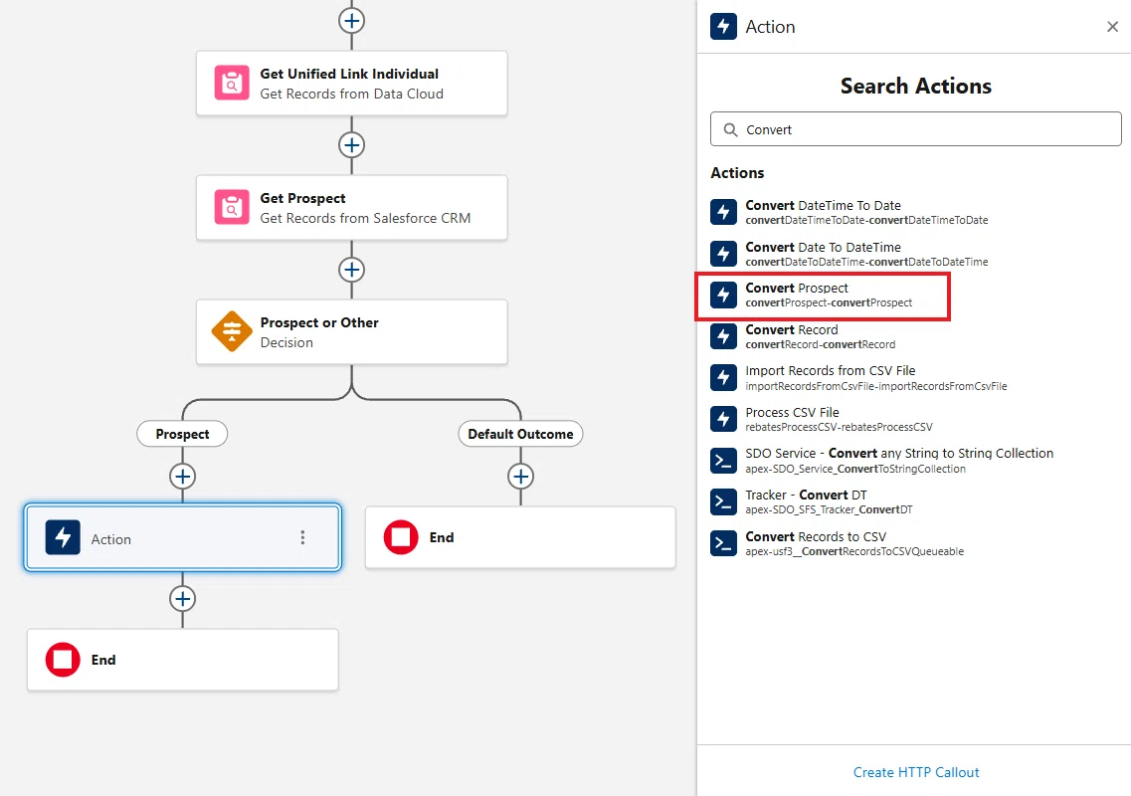The width and height of the screenshot is (1131, 796).
Task: Click the convertProspect-convertProspect API name
Action: tap(829, 303)
